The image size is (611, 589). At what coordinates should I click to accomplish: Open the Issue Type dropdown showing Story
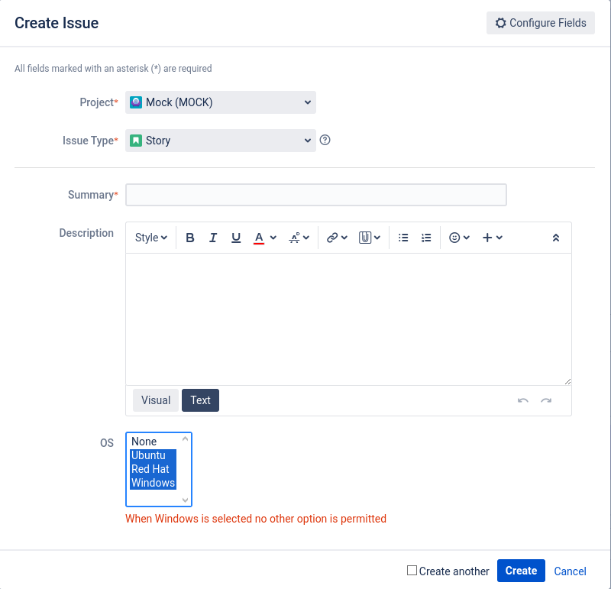click(221, 141)
